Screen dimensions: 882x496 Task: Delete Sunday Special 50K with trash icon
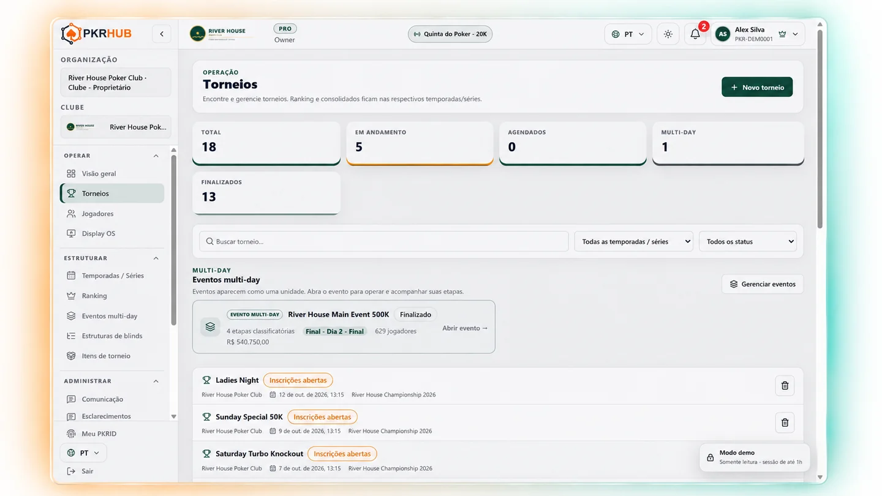pos(785,423)
